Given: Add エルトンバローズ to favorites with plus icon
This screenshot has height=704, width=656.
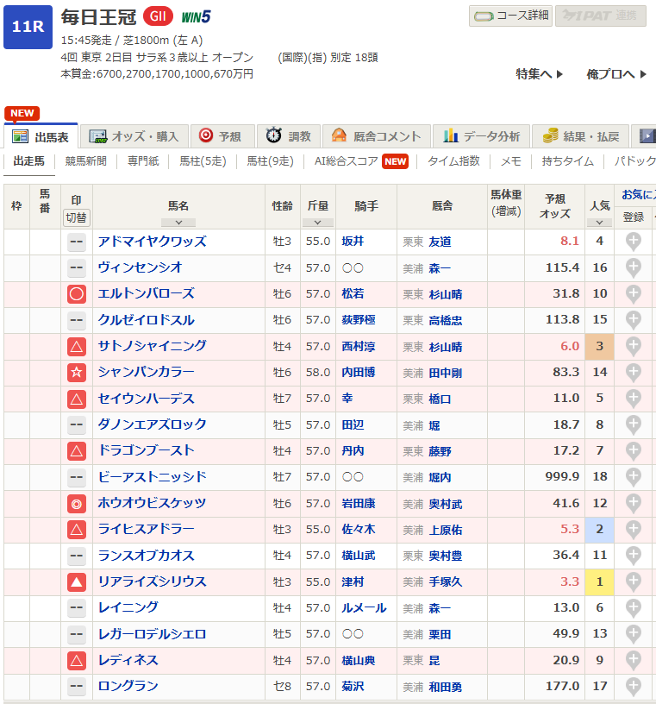Looking at the screenshot, I should [x=633, y=293].
